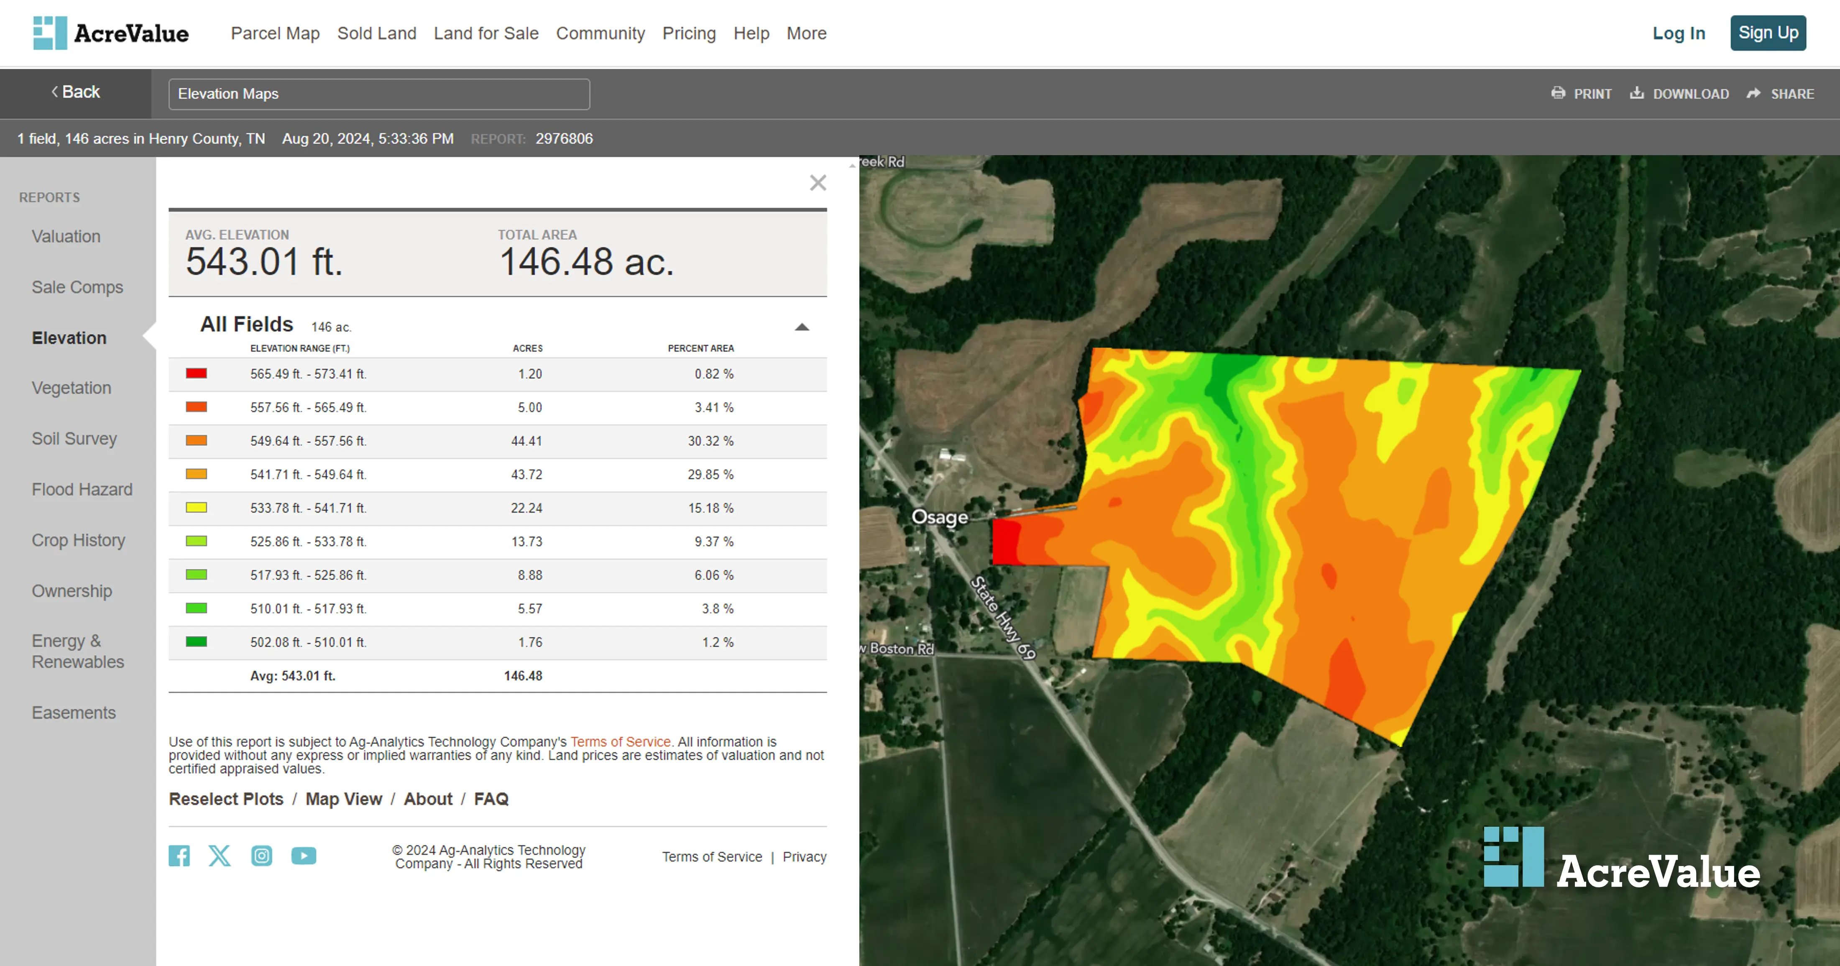Open AcreValue's X profile
The image size is (1840, 966).
[220, 855]
